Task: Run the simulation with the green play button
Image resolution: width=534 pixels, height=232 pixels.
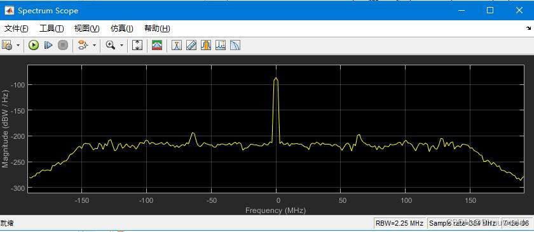Action: click(x=33, y=45)
